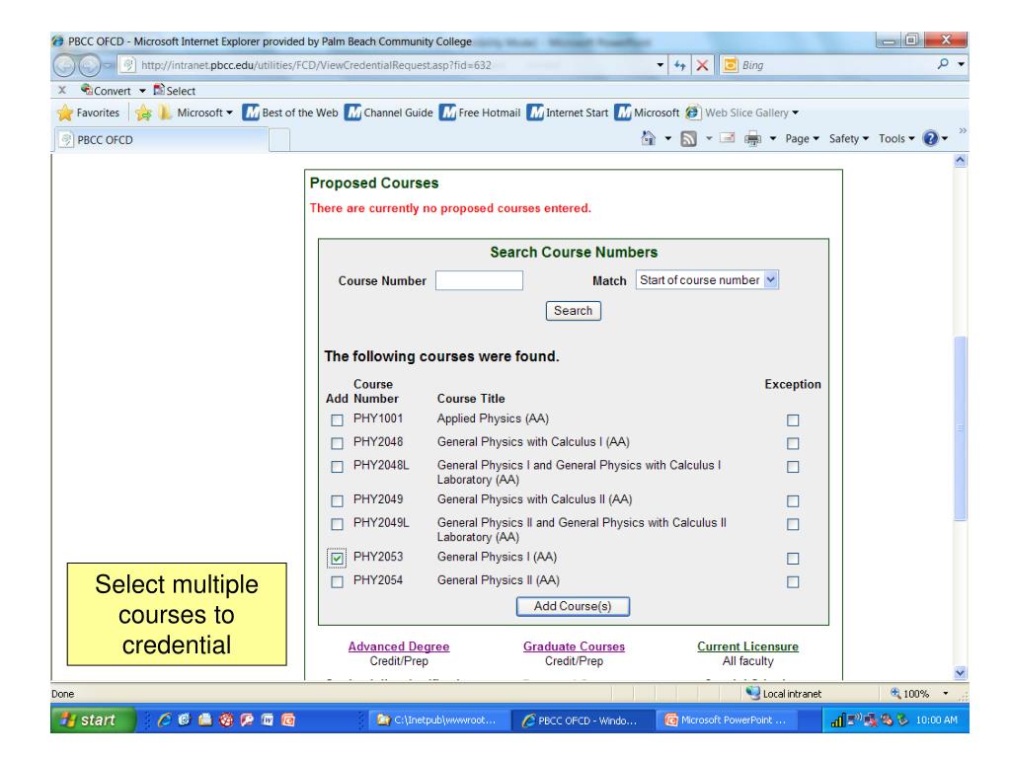Image resolution: width=1011 pixels, height=758 pixels.
Task: Open the Free Hotmail favorite
Action: [480, 113]
